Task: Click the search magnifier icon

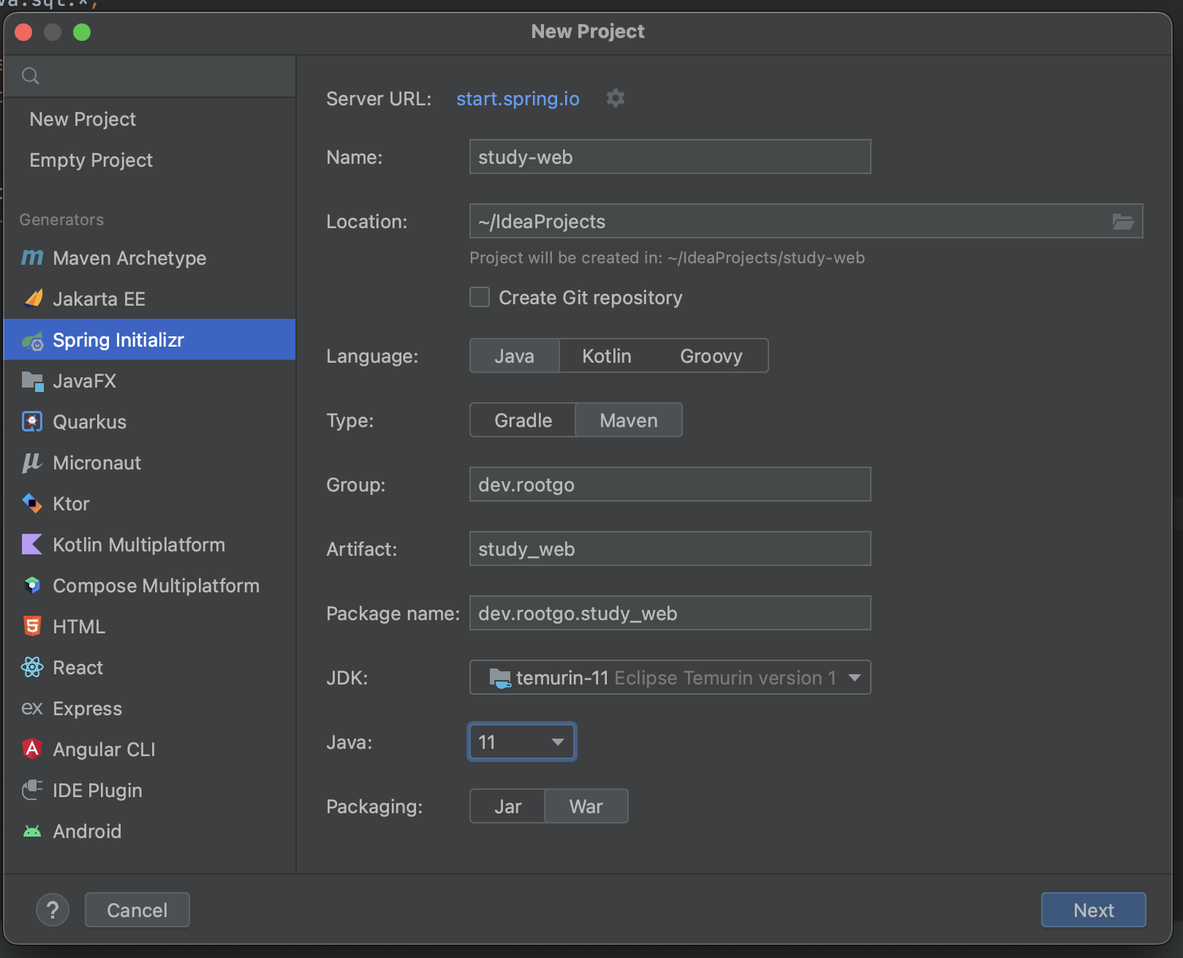Action: click(31, 76)
